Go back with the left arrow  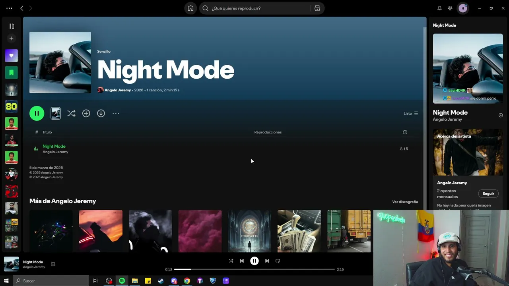coord(22,8)
